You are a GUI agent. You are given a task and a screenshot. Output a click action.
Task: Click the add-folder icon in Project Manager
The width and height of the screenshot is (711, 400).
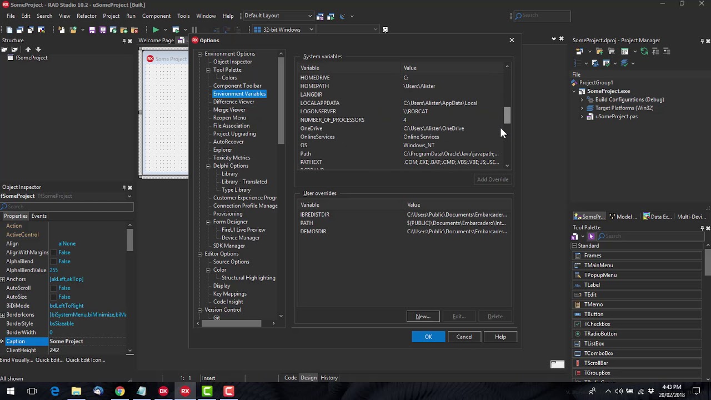point(599,51)
